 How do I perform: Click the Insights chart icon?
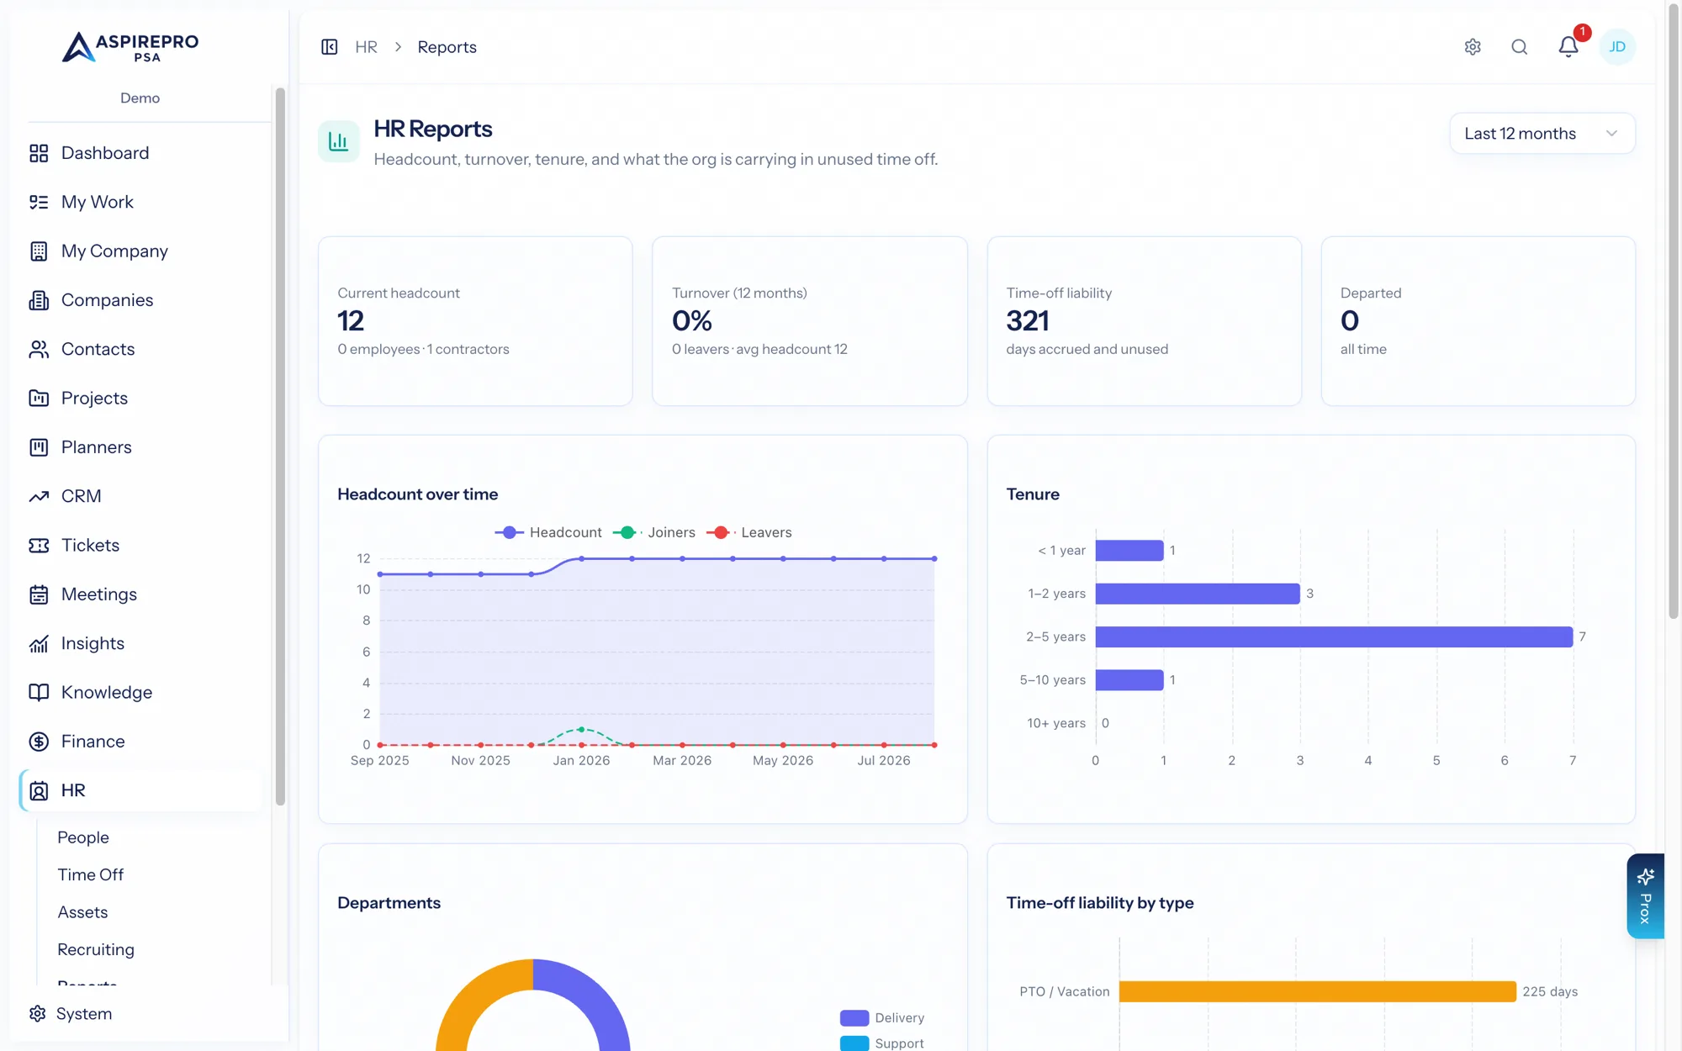point(39,643)
